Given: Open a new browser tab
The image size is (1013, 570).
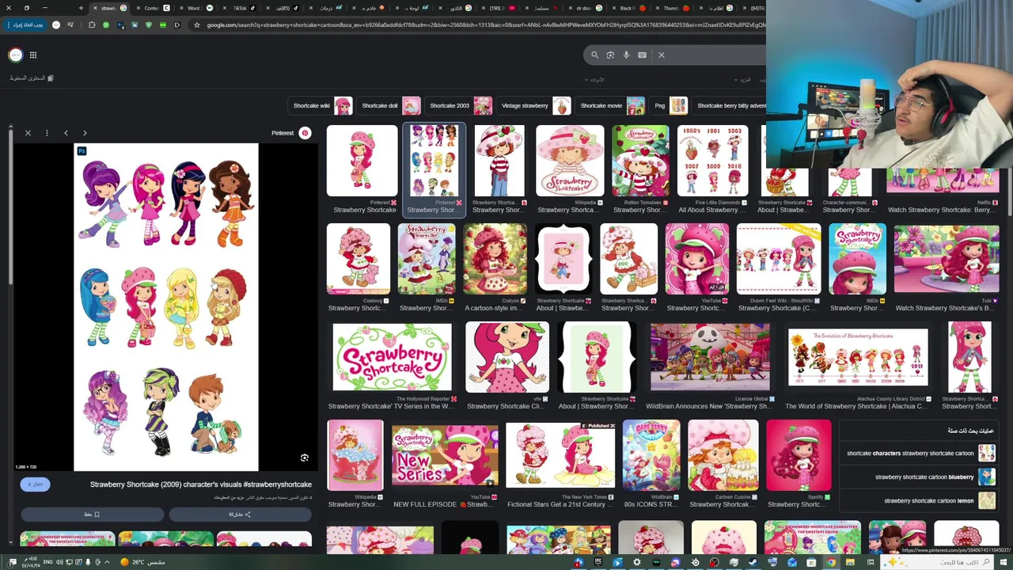Looking at the screenshot, I should (x=81, y=8).
